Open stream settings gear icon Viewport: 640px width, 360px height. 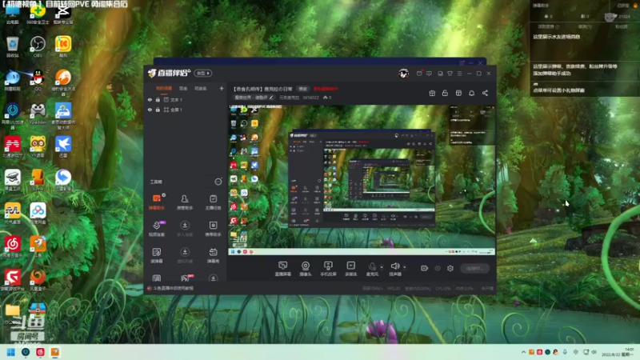coord(450,268)
